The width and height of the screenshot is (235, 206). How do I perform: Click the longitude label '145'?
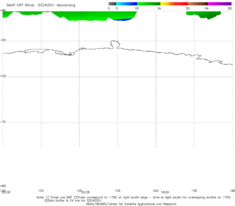click(194, 190)
